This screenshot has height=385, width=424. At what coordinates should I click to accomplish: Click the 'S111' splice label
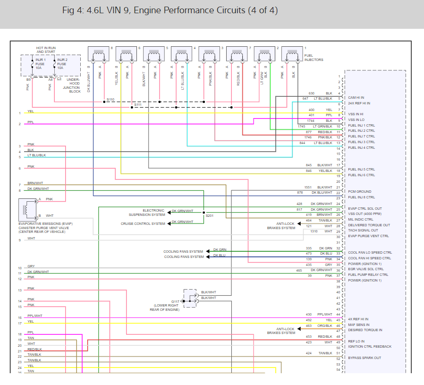(138, 104)
